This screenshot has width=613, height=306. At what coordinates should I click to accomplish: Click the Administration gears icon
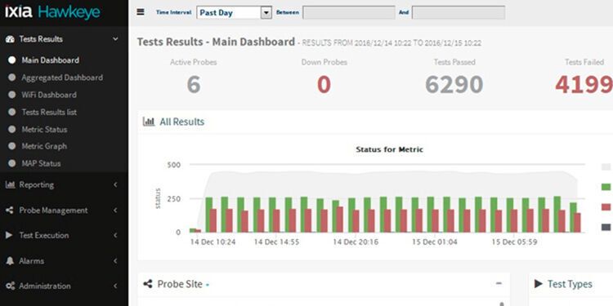click(10, 286)
